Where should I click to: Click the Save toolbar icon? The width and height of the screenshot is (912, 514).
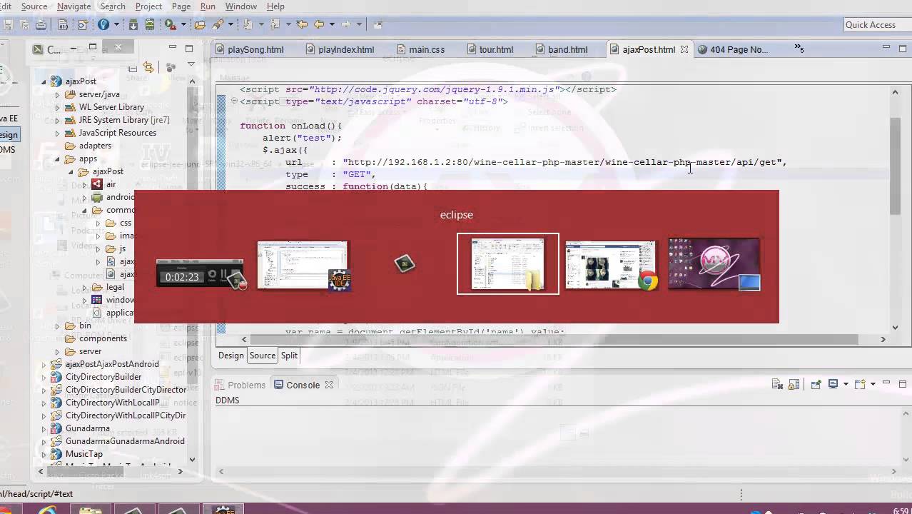coord(8,25)
